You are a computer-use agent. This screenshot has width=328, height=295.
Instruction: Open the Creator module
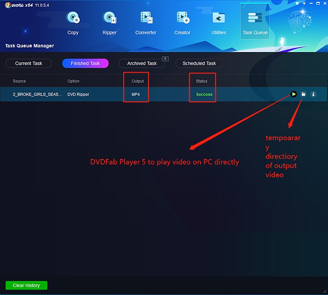coord(182,23)
